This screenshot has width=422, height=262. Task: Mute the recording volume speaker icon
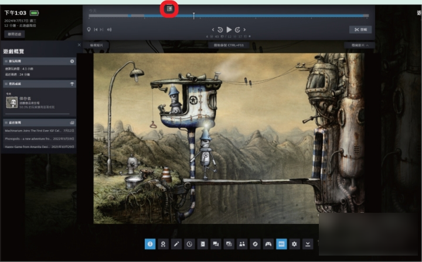tap(109, 30)
